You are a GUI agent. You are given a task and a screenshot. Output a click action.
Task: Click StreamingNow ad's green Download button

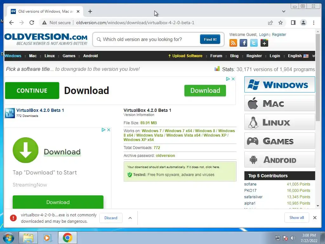pyautogui.click(x=58, y=202)
